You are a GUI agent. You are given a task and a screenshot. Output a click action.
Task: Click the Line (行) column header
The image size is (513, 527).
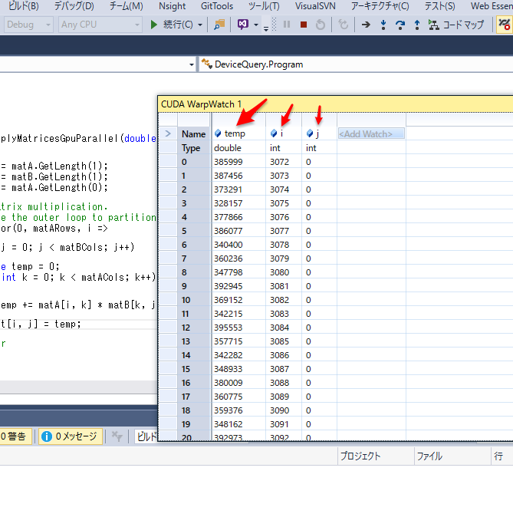click(501, 456)
